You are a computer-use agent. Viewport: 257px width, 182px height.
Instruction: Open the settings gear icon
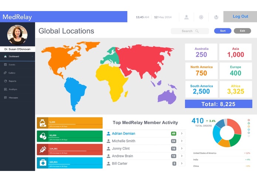(x=201, y=17)
